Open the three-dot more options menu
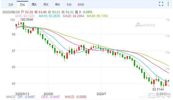 (x=168, y=4)
